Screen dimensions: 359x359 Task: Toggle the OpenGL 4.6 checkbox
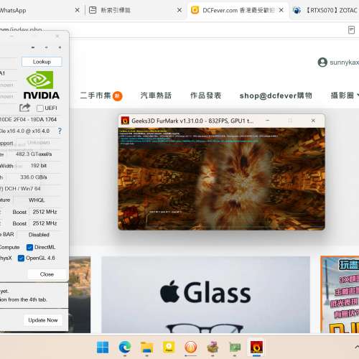[21, 258]
